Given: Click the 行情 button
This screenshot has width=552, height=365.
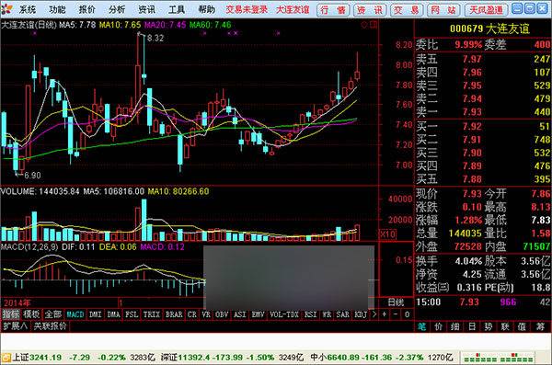Looking at the screenshot, I should 333,10.
